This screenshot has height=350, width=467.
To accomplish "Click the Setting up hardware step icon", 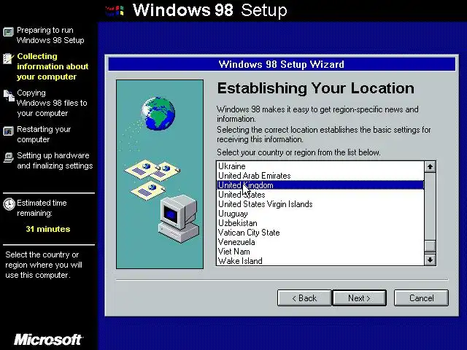I will (x=8, y=157).
